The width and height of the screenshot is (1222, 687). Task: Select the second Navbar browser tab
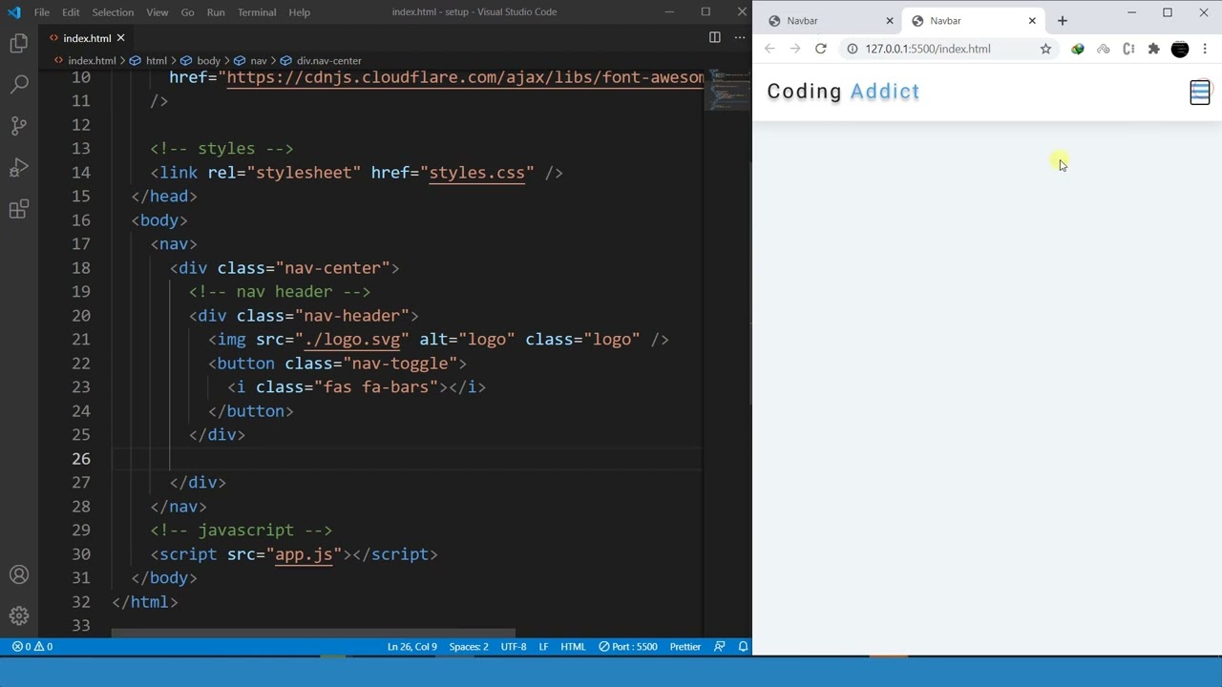coord(974,20)
